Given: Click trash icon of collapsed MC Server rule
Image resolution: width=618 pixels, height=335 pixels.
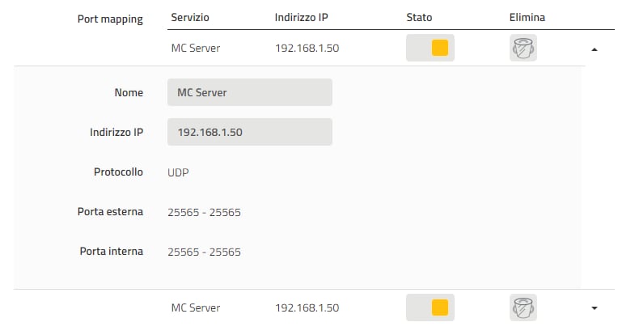Looking at the screenshot, I should tap(523, 307).
